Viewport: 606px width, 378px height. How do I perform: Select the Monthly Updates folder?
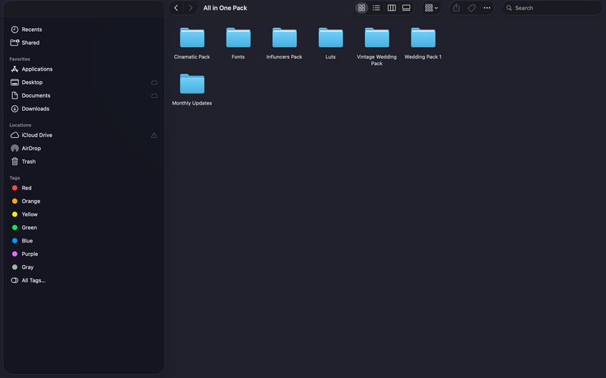pyautogui.click(x=192, y=89)
